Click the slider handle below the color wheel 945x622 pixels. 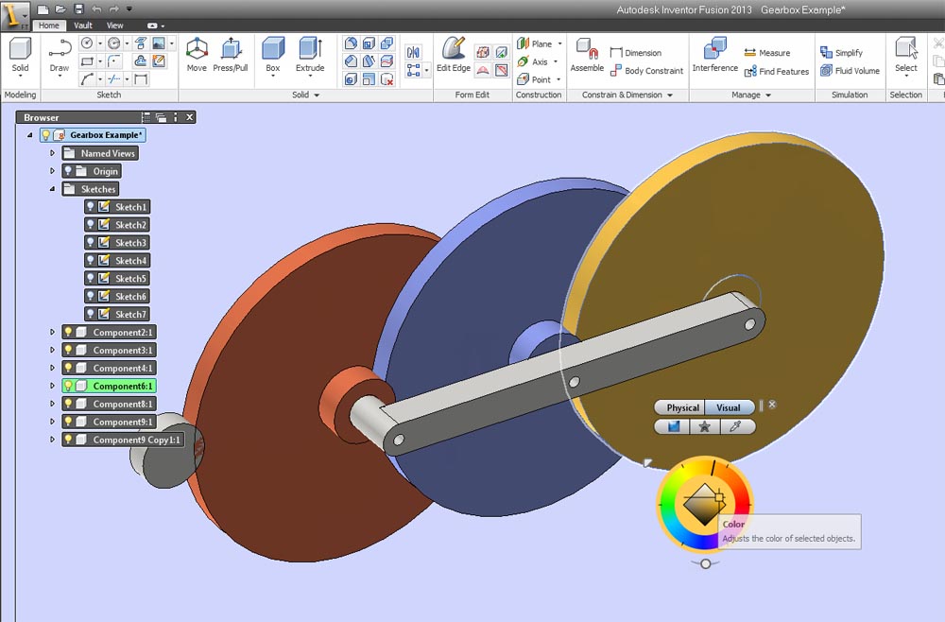pyautogui.click(x=705, y=563)
